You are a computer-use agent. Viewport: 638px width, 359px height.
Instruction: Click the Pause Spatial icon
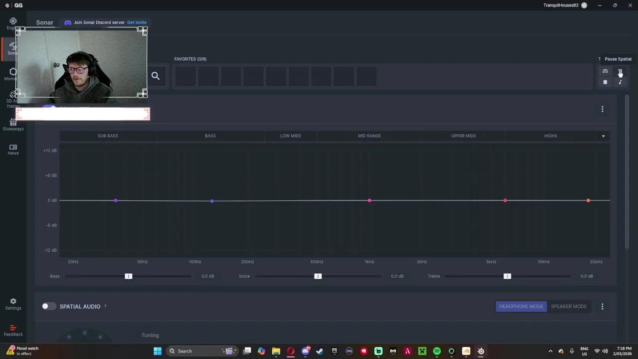click(x=620, y=71)
